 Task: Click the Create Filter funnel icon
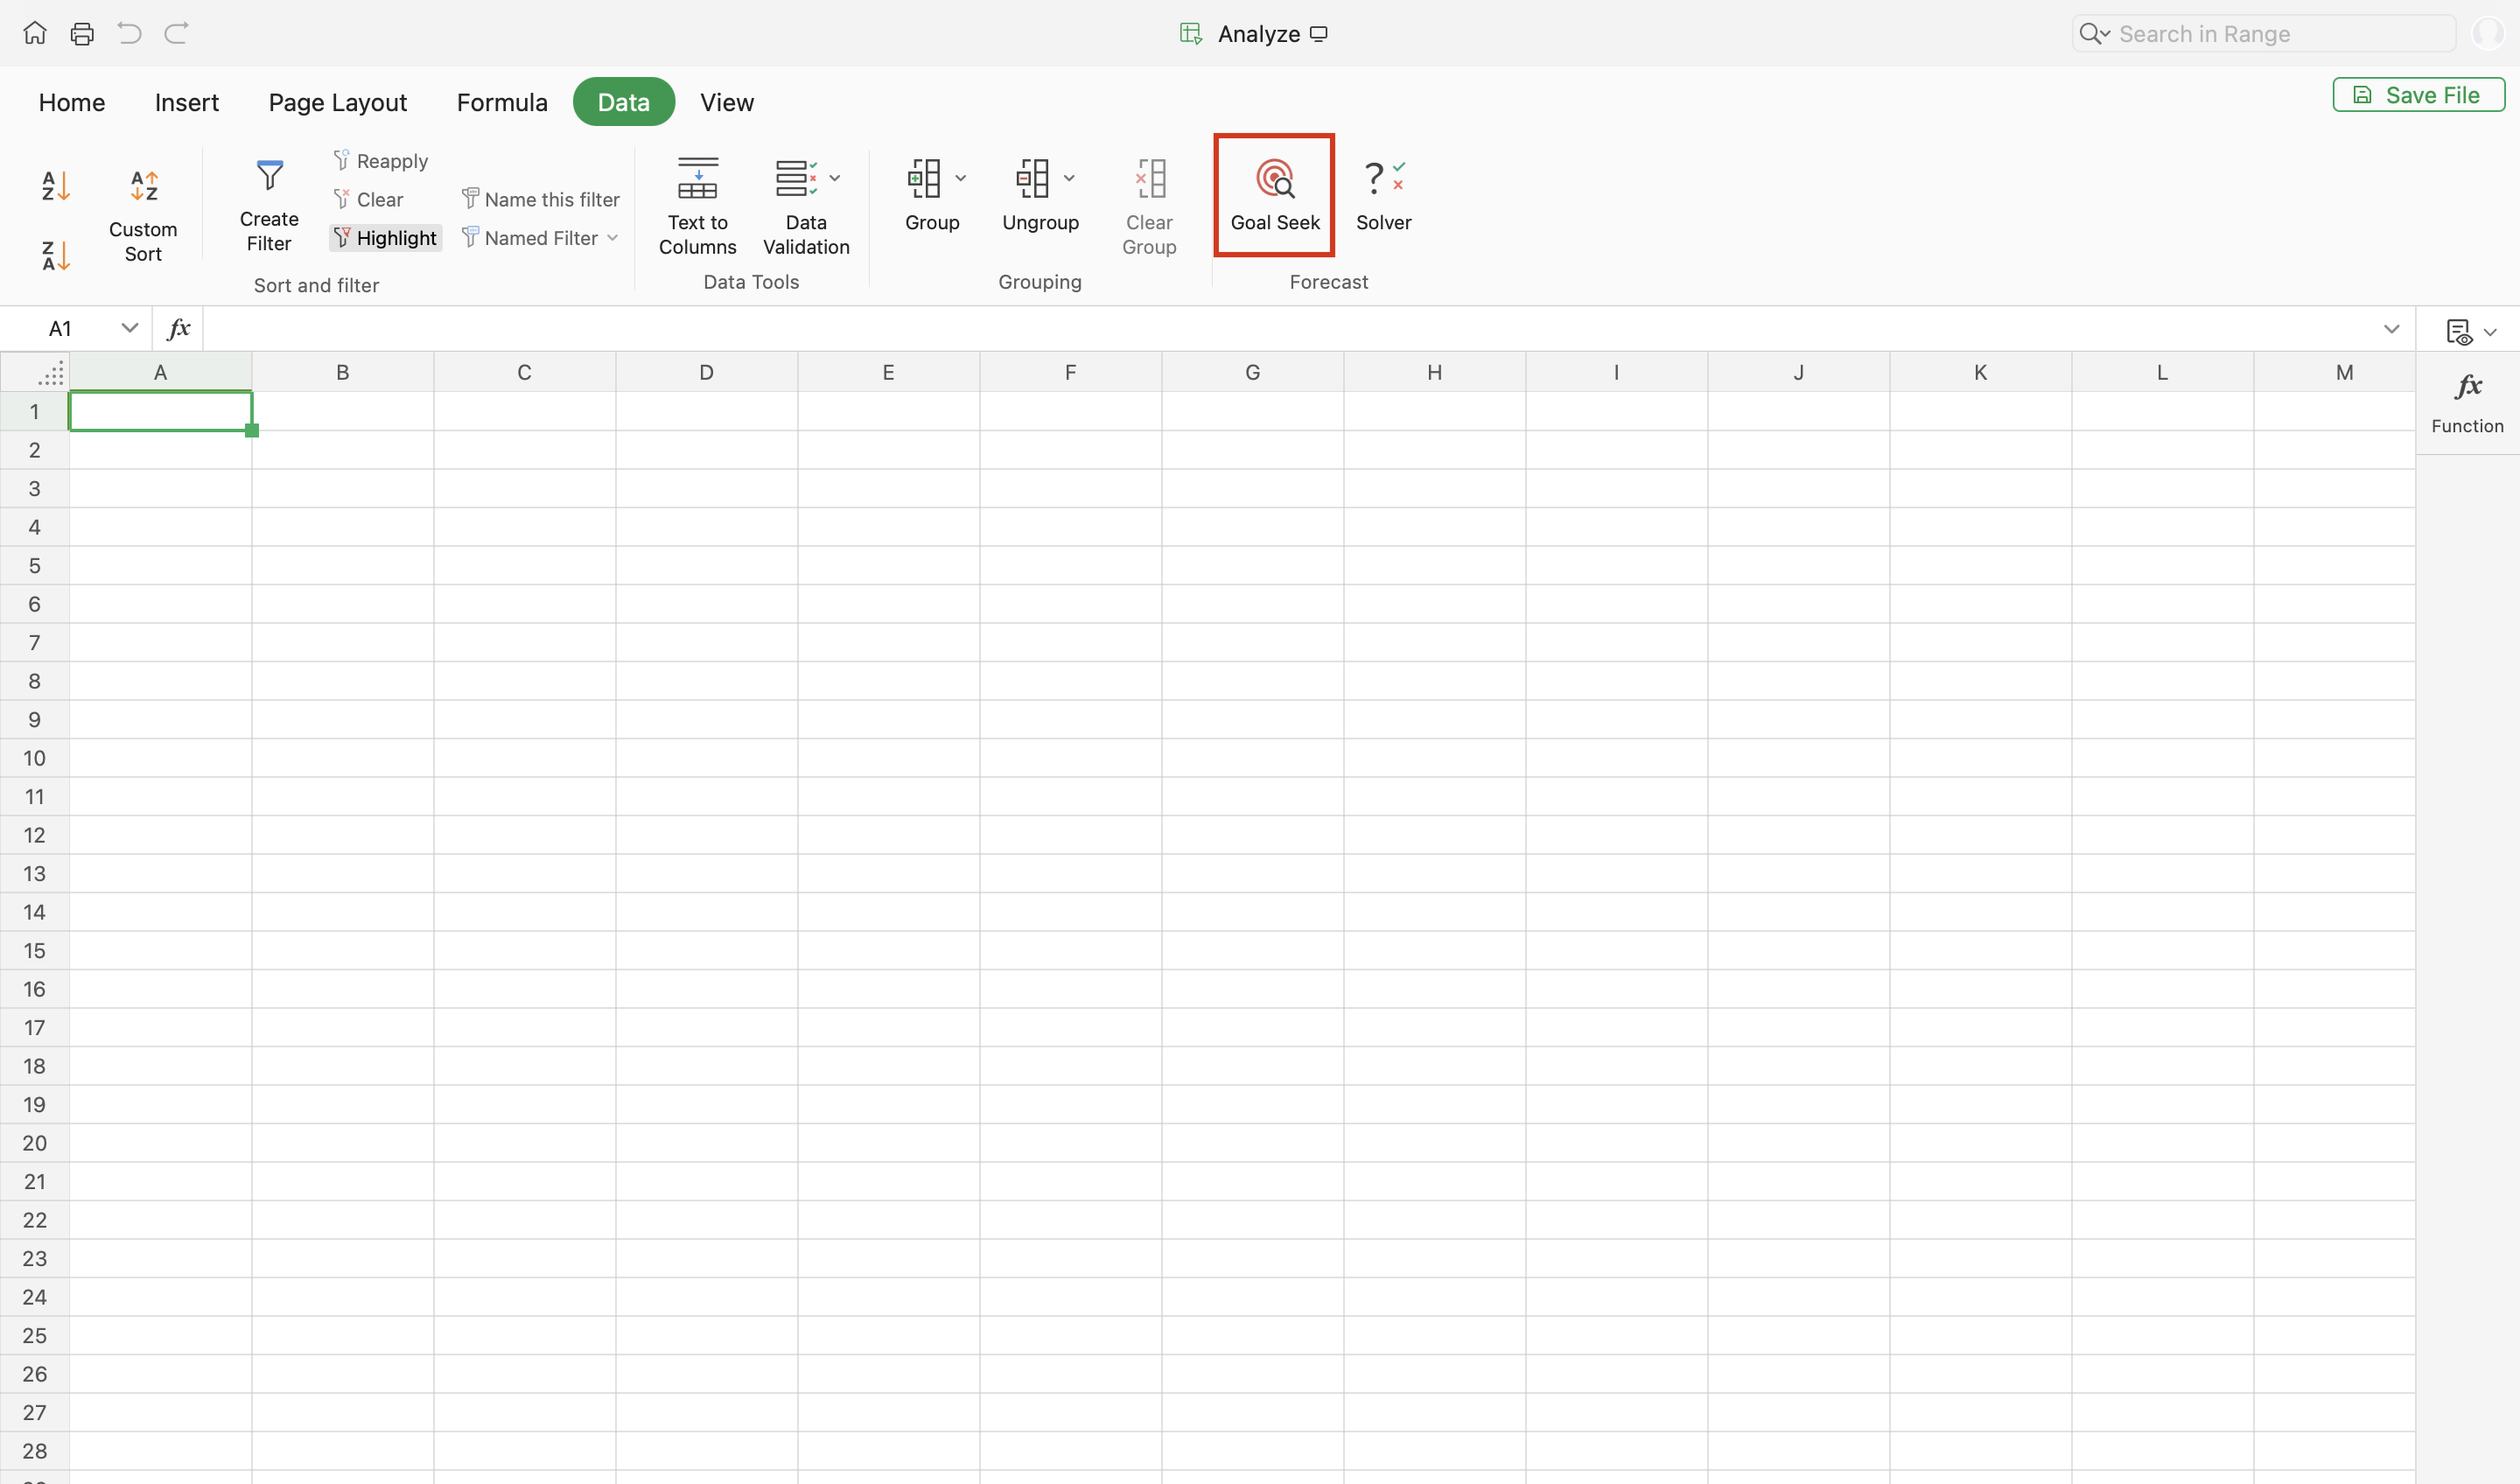tap(269, 176)
